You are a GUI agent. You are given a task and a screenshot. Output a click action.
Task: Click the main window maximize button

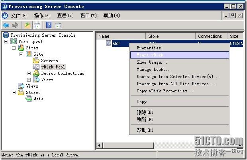[x=233, y=6]
